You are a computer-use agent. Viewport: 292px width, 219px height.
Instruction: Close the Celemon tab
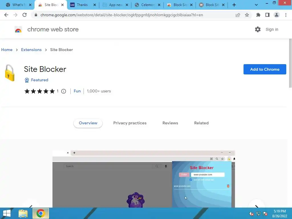(159, 5)
